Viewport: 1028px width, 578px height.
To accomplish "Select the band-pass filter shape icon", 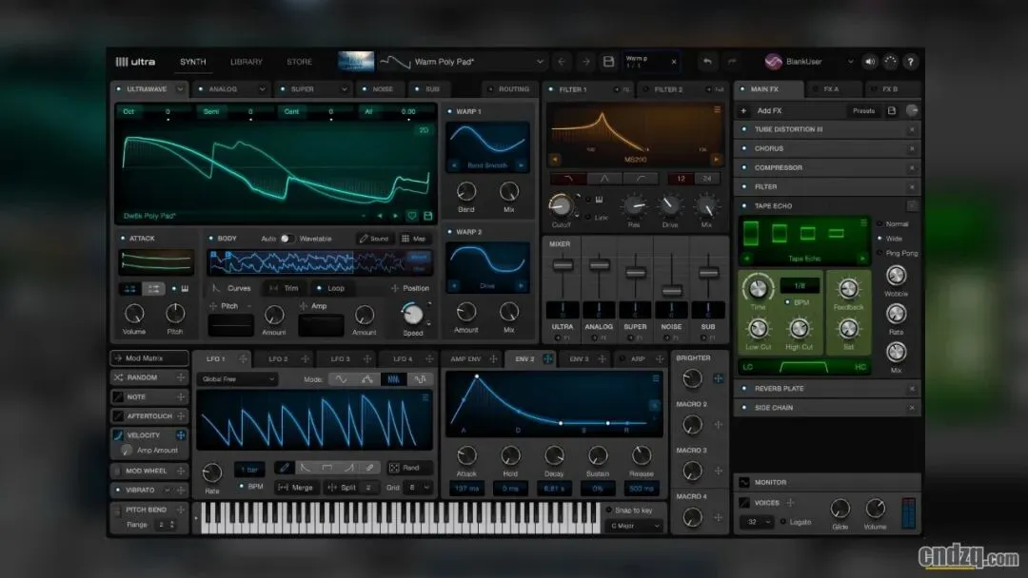I will pos(603,178).
